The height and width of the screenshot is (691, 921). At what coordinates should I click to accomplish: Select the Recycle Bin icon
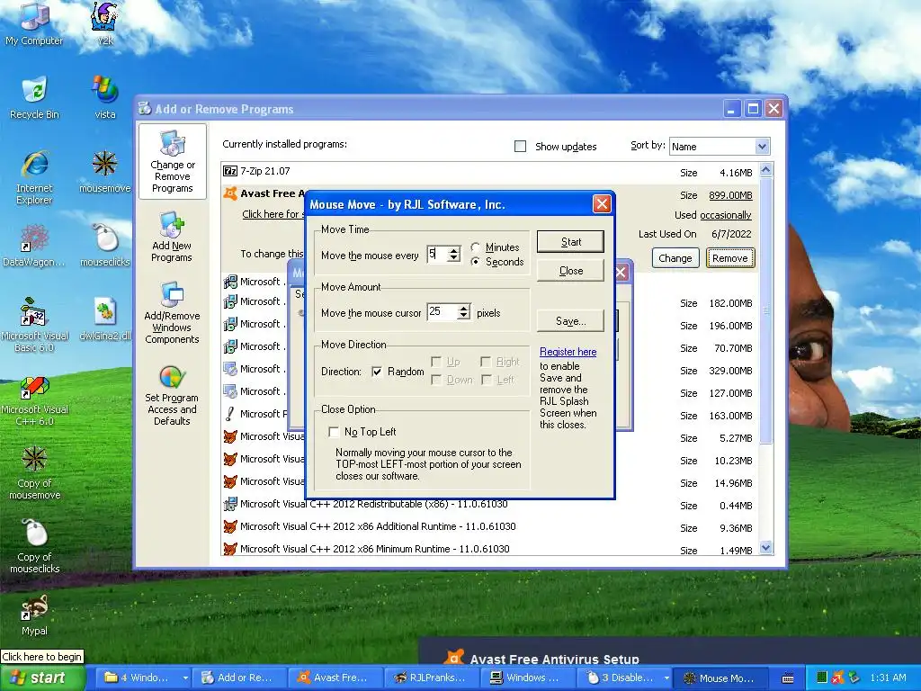tap(34, 97)
